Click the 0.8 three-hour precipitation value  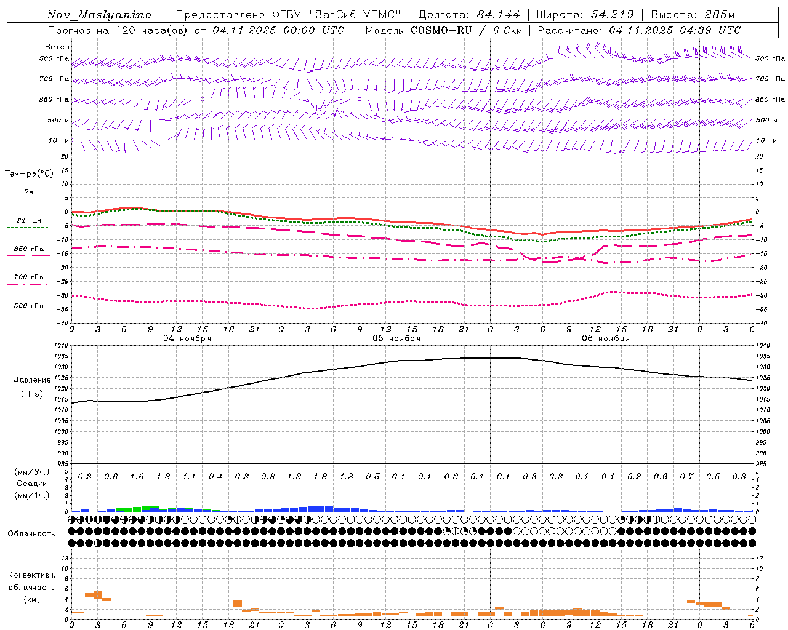268,477
